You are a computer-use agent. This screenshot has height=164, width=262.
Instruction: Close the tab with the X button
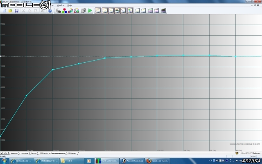(1, 153)
